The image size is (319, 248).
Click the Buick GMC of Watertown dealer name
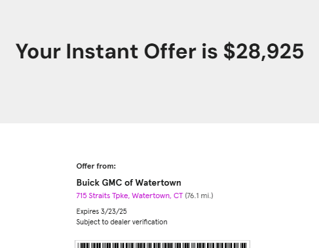pos(129,182)
